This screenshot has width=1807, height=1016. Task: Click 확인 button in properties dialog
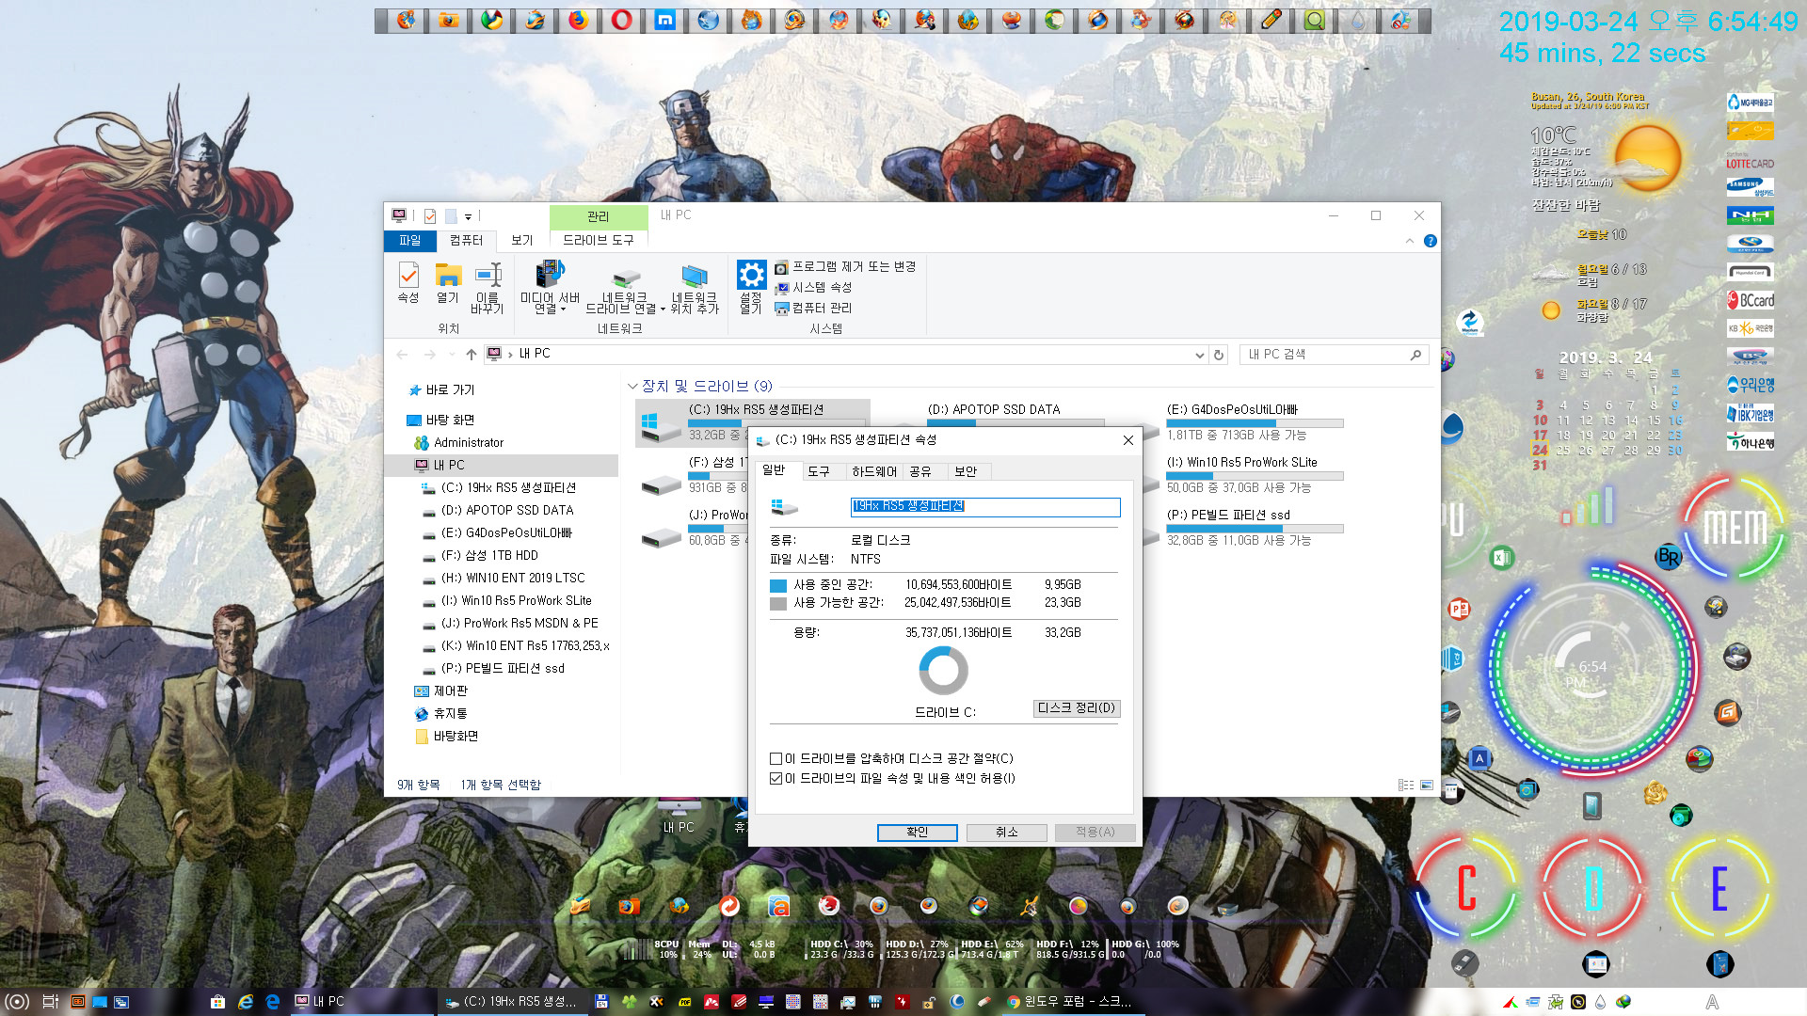tap(918, 833)
